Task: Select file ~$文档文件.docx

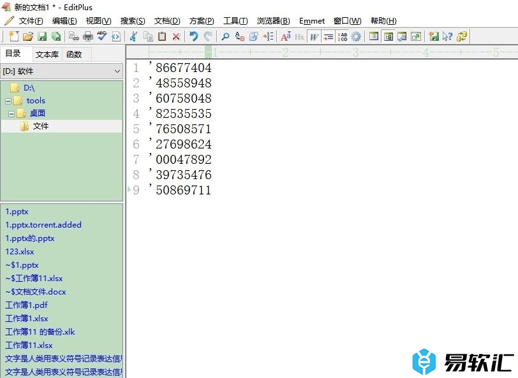Action: (35, 291)
